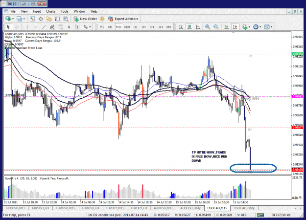Switch chart to MN timeframe
Viewport: 306px width, 220px height.
(x=169, y=27)
